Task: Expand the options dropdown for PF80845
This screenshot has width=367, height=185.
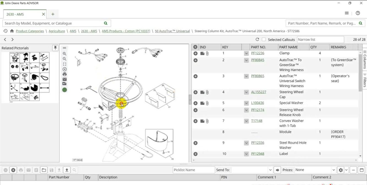Action: point(246,60)
